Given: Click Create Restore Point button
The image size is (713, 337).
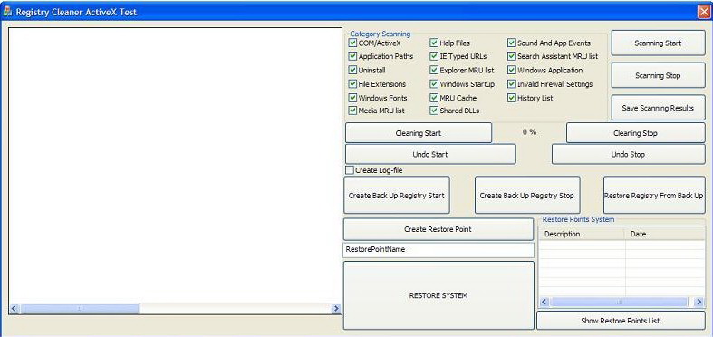Looking at the screenshot, I should (x=438, y=229).
